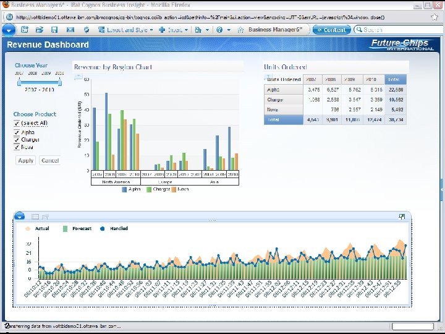Click the year slider track
Image resolution: width=445 pixels, height=334 pixels.
coord(40,83)
